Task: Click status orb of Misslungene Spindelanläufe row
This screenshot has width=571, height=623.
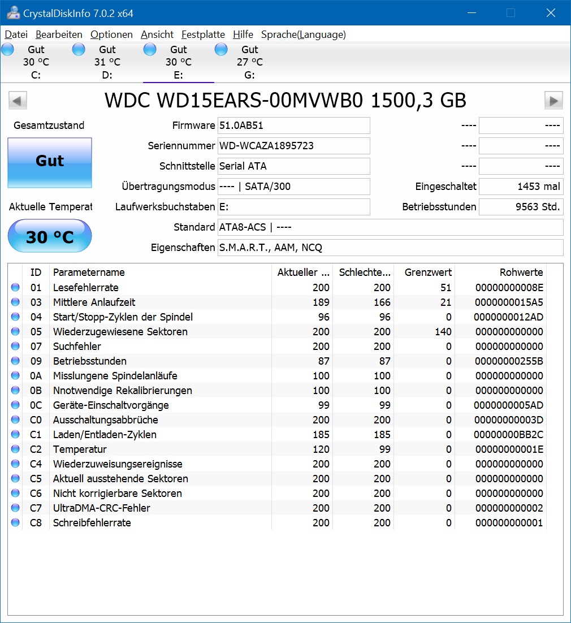Action: (15, 375)
